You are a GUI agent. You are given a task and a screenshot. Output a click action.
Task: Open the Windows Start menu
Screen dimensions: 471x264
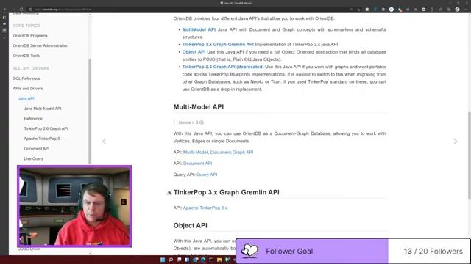tap(163, 260)
